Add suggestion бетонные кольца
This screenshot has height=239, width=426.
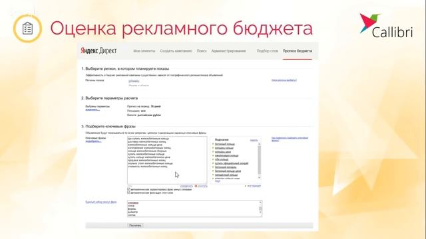225,144
